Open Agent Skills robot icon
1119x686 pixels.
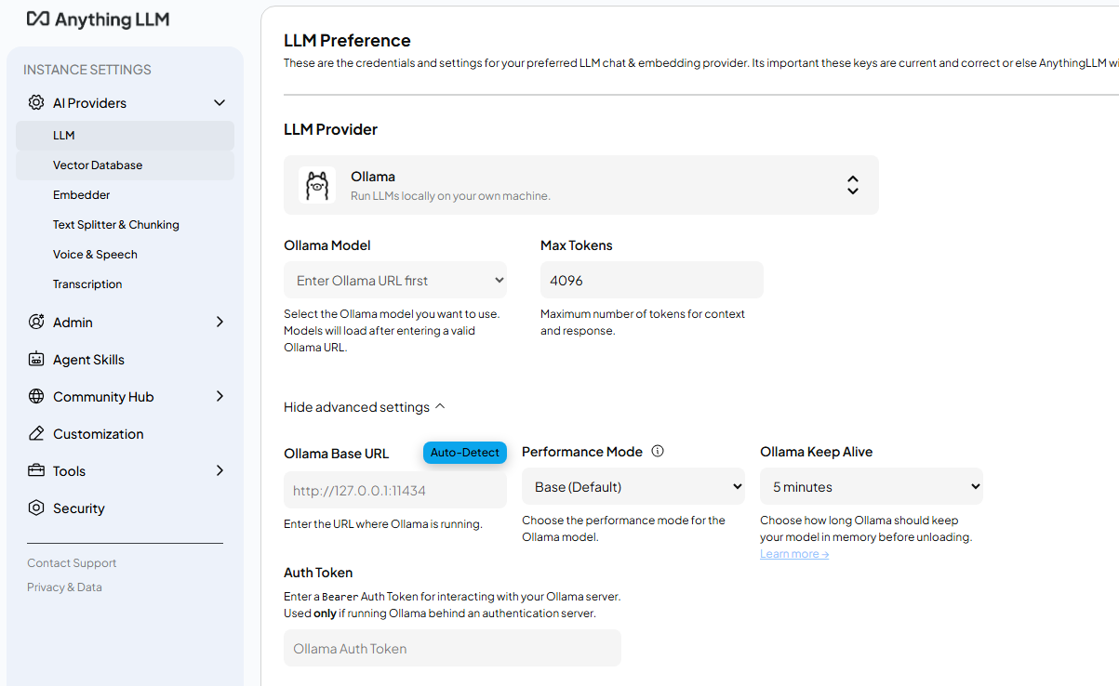tap(36, 359)
